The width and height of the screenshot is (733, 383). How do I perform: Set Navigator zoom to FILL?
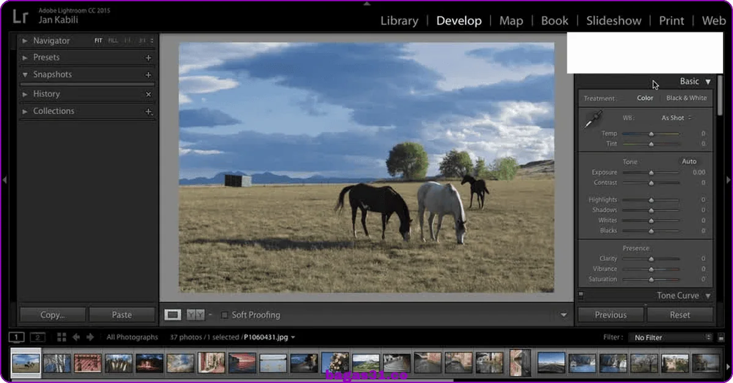point(113,41)
